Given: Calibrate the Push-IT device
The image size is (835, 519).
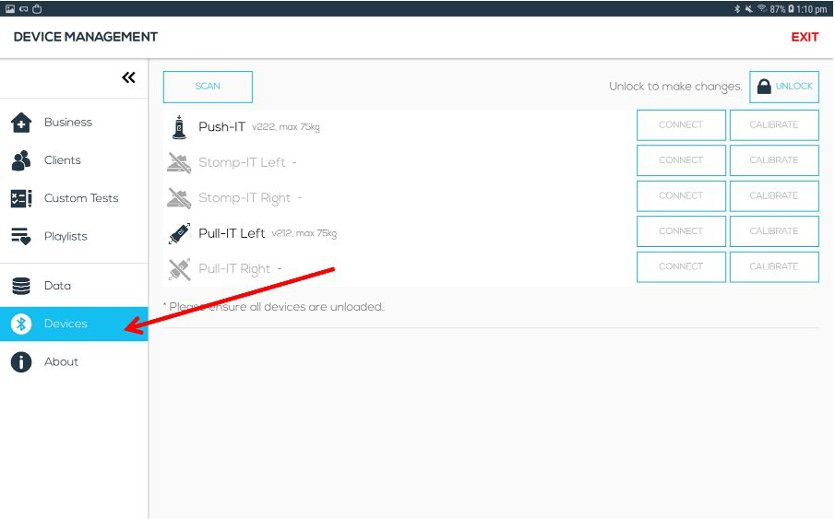Looking at the screenshot, I should (x=773, y=125).
